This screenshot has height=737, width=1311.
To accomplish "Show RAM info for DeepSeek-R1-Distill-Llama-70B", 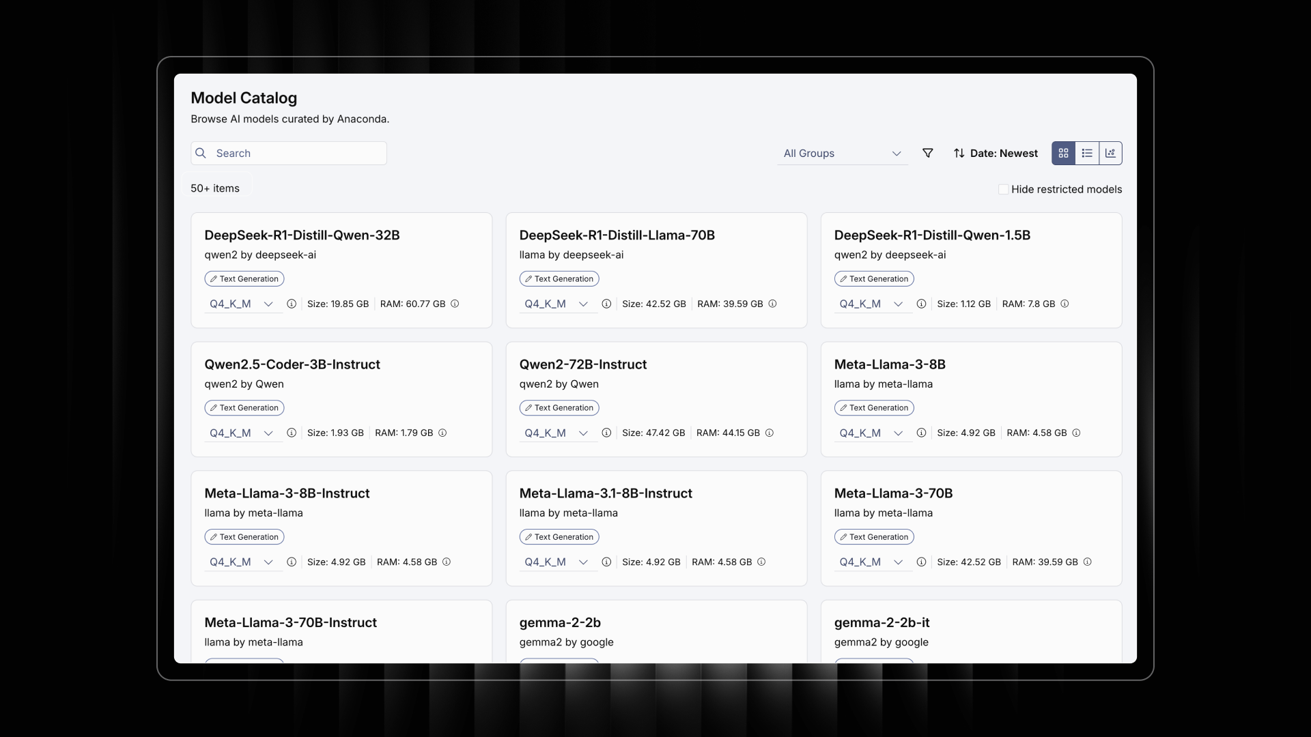I will 772,304.
